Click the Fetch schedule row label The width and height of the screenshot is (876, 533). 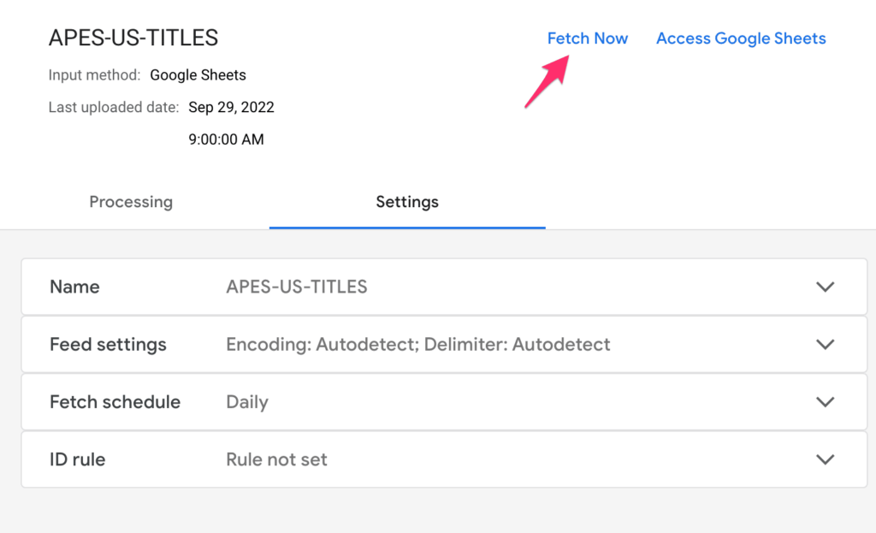(115, 401)
